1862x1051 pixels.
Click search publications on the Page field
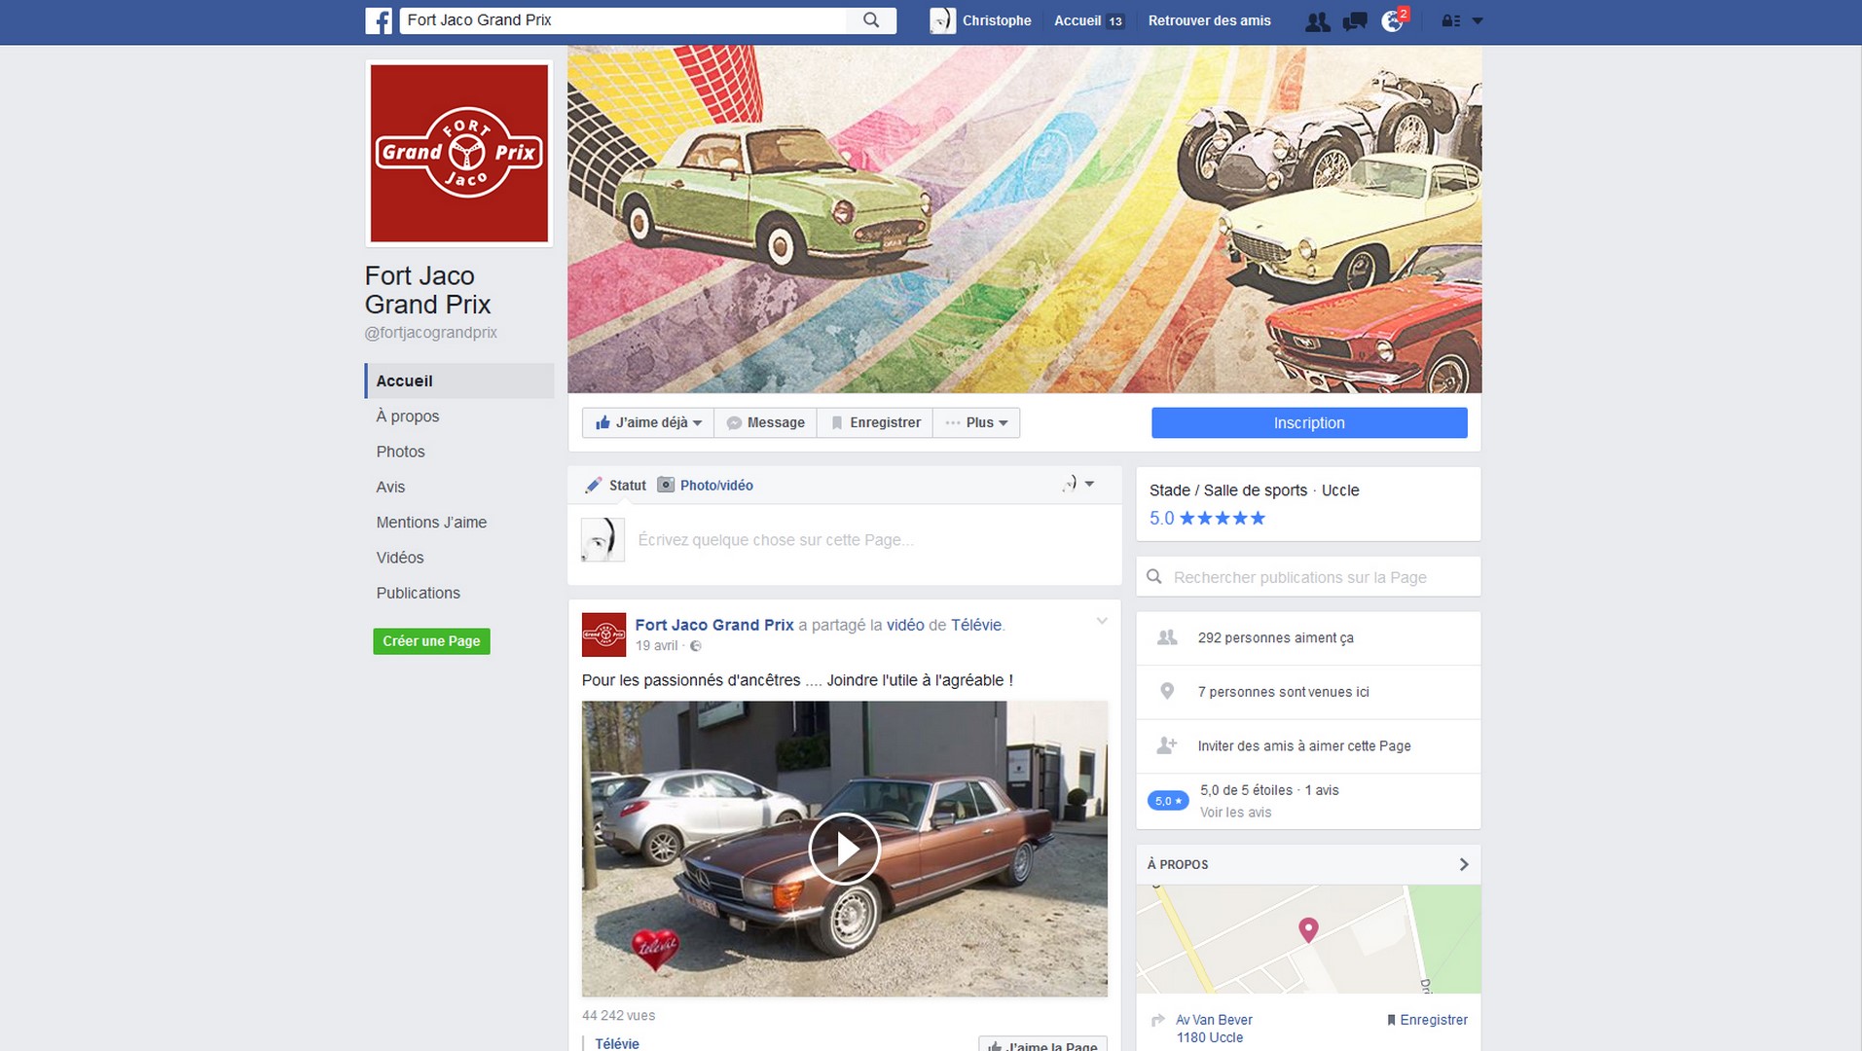[x=1308, y=577]
